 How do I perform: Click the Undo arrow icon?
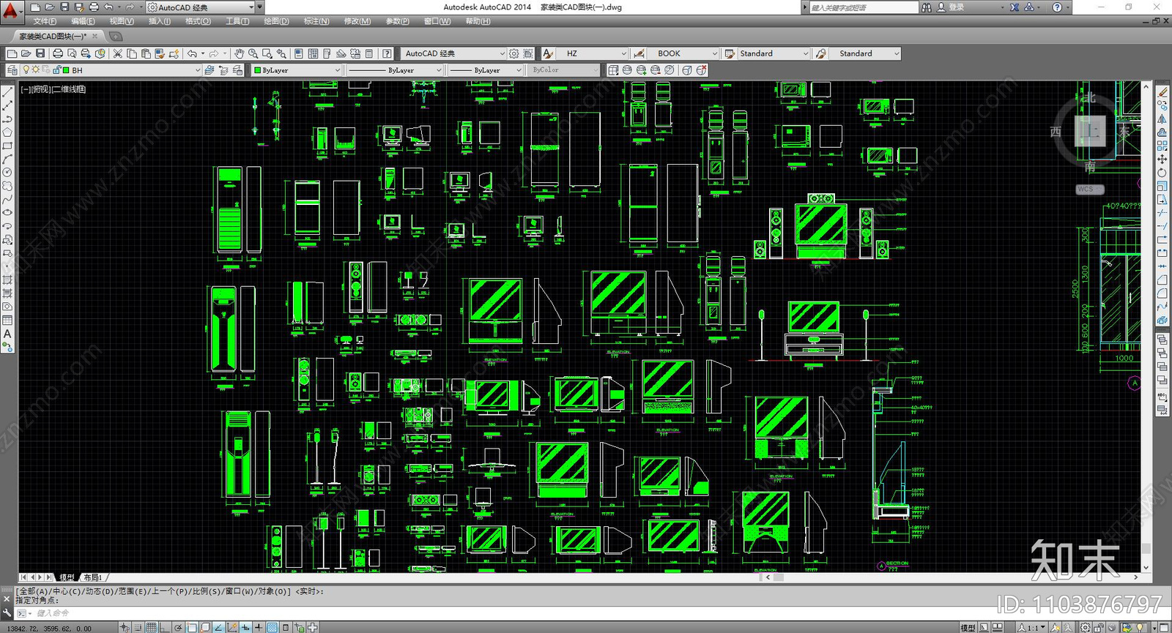(x=192, y=53)
